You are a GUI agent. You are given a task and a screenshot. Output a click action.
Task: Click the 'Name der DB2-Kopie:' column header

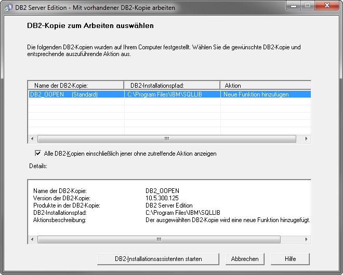76,86
